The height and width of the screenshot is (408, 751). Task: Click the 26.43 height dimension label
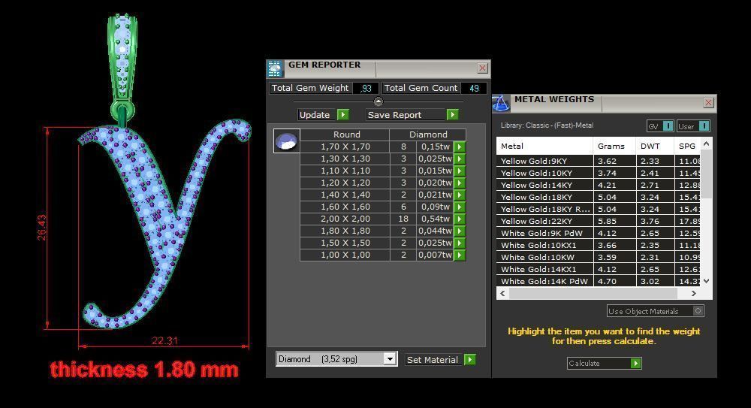tap(41, 227)
